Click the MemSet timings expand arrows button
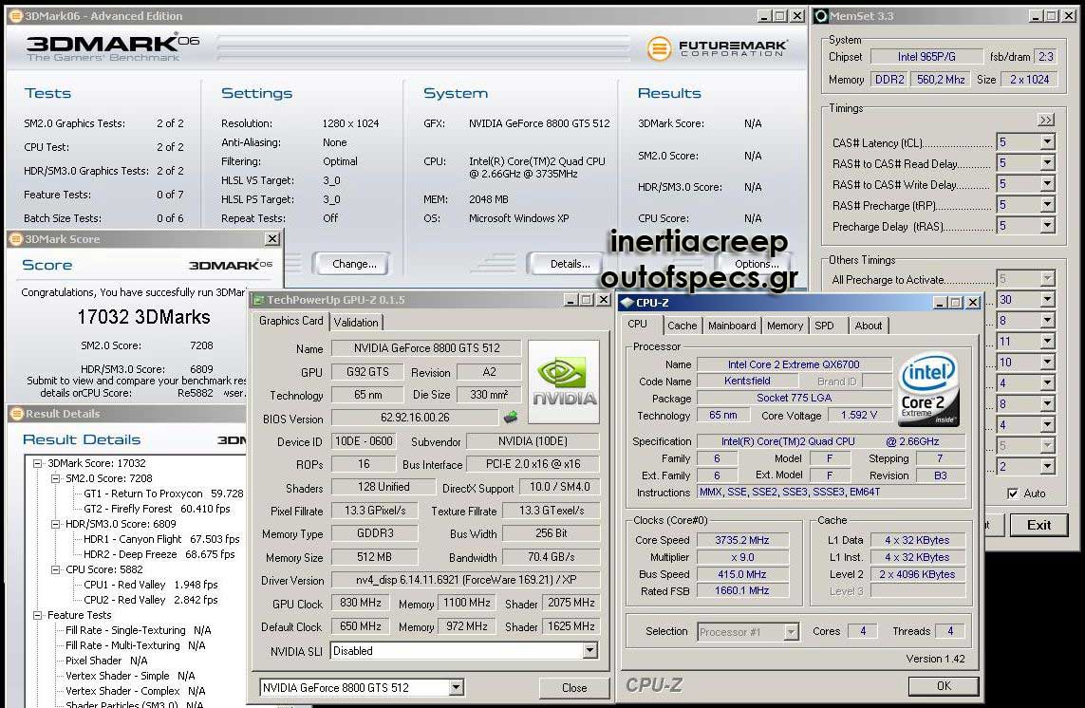 [1045, 120]
